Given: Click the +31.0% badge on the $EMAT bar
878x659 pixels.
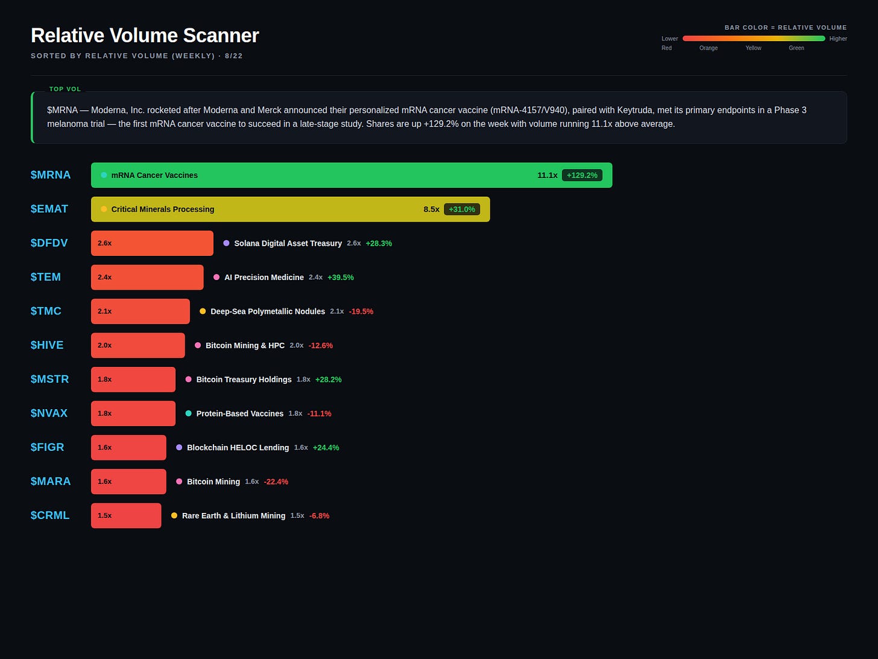Looking at the screenshot, I should pyautogui.click(x=462, y=209).
